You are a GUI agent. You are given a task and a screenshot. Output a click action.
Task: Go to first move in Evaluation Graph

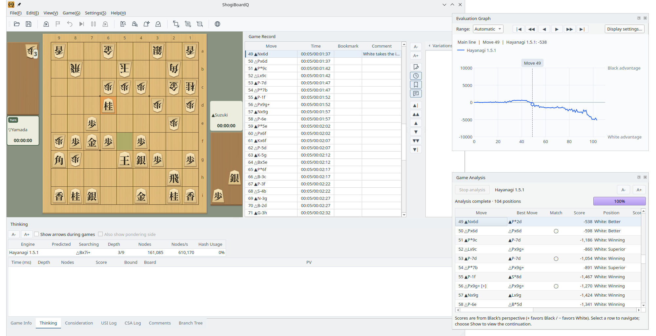[519, 29]
